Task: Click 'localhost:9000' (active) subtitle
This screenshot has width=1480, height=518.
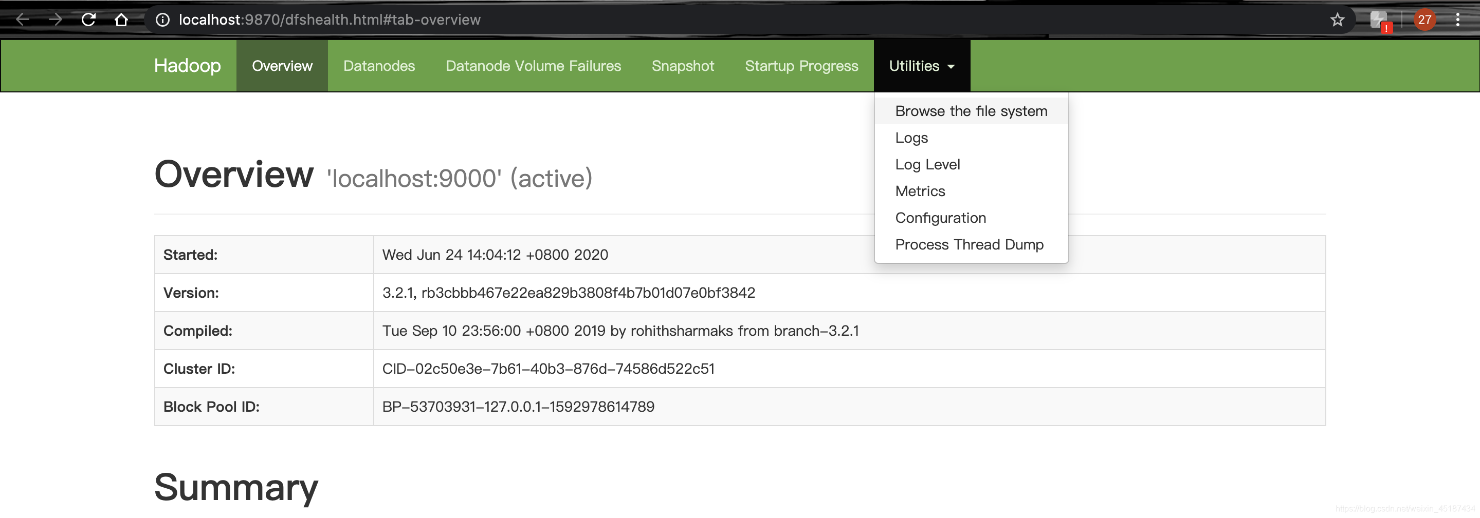Action: point(459,179)
